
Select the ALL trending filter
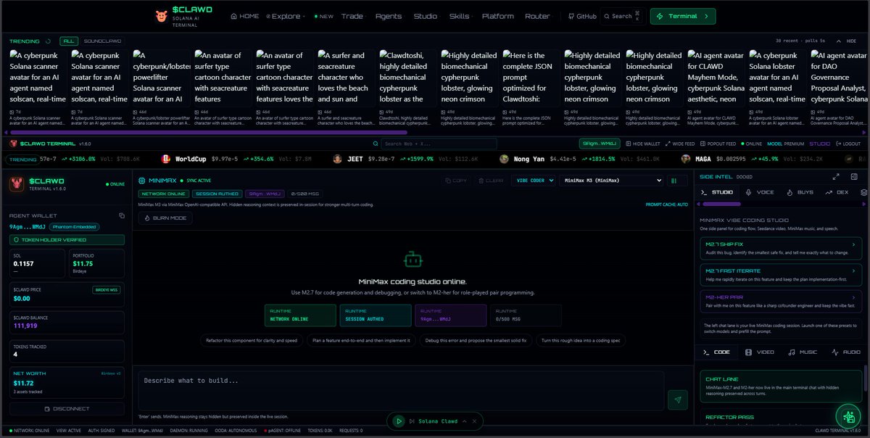tap(69, 41)
